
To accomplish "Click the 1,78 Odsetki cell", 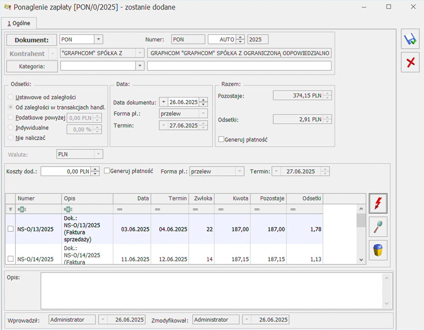I will pos(305,229).
